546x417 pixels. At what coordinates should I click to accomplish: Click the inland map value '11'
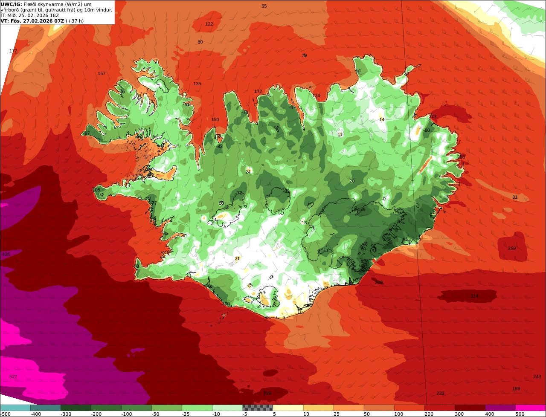(340, 134)
